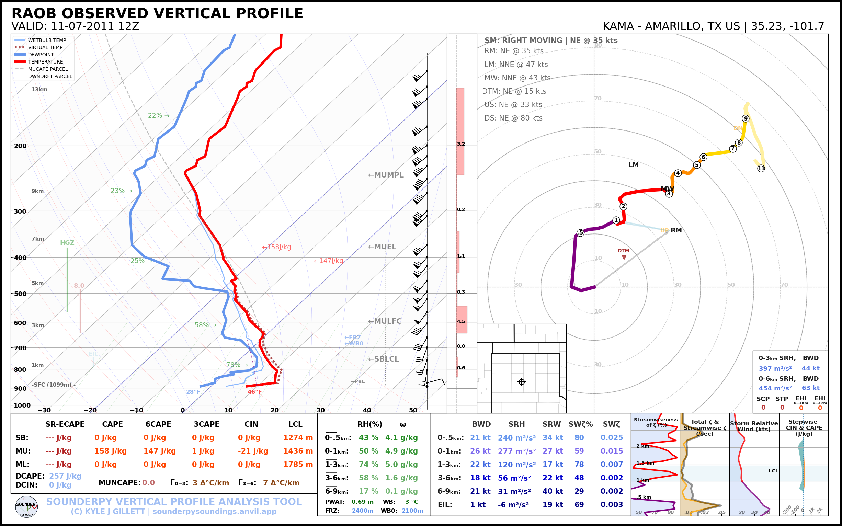Click the MUCAPE 158 J/kg value
The width and height of the screenshot is (842, 526).
point(110,451)
